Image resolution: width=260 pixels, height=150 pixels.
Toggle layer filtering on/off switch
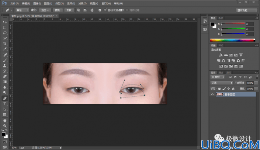click(x=257, y=77)
